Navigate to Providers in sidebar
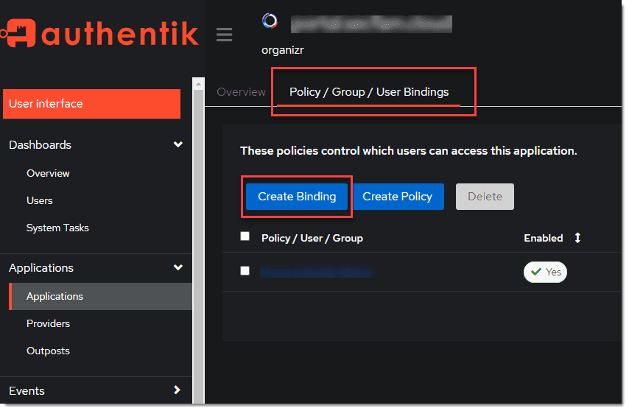629x411 pixels. pos(48,323)
